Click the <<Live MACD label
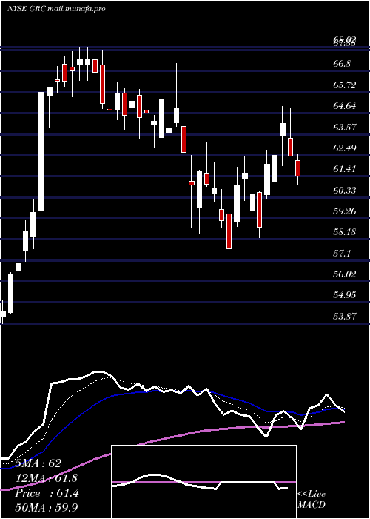 coord(312,499)
